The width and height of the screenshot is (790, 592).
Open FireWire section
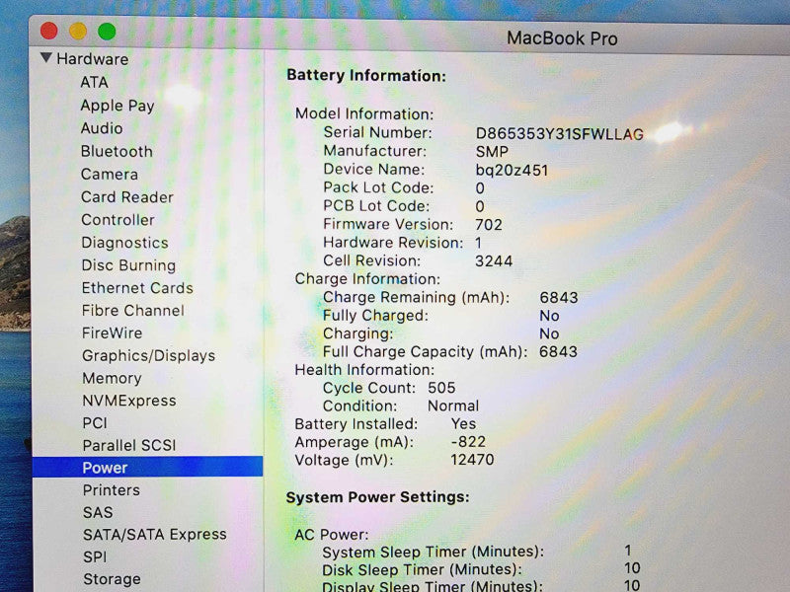(x=113, y=333)
